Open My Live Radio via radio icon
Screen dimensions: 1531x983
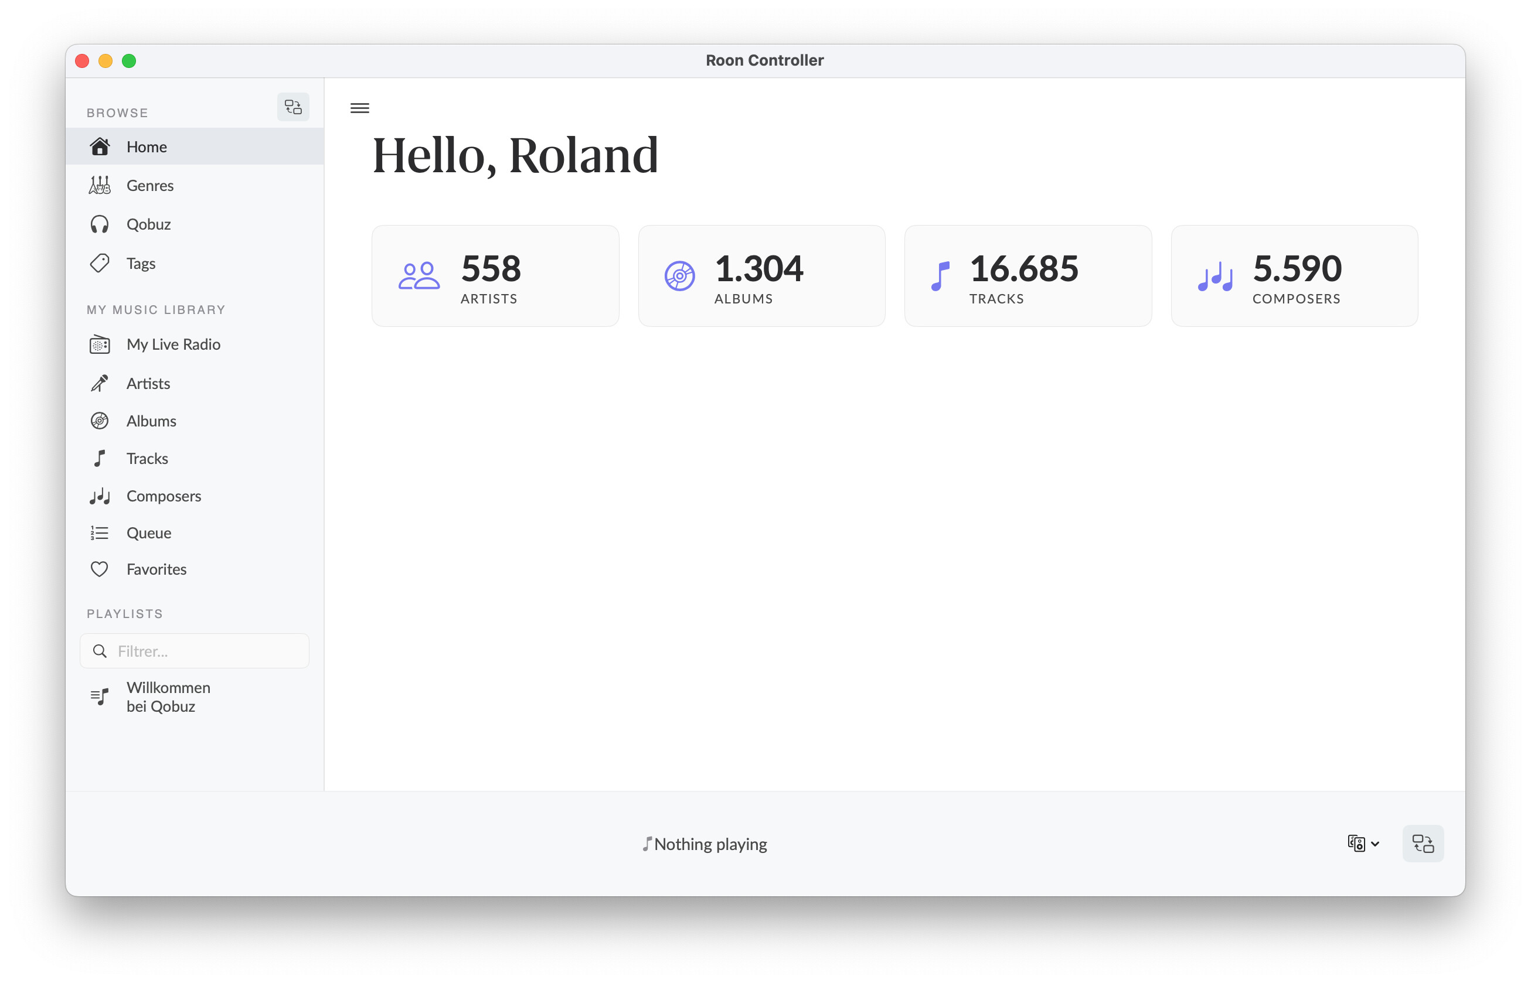pos(100,344)
